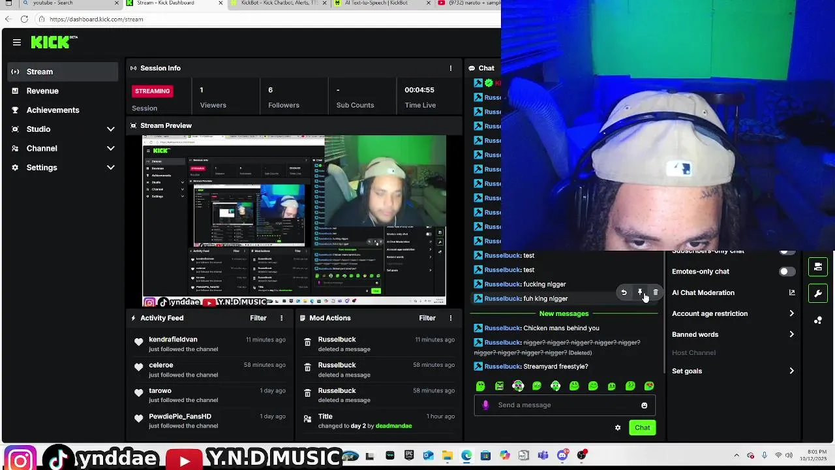
Task: Click the bottom icon in the right side rail
Action: tap(818, 321)
